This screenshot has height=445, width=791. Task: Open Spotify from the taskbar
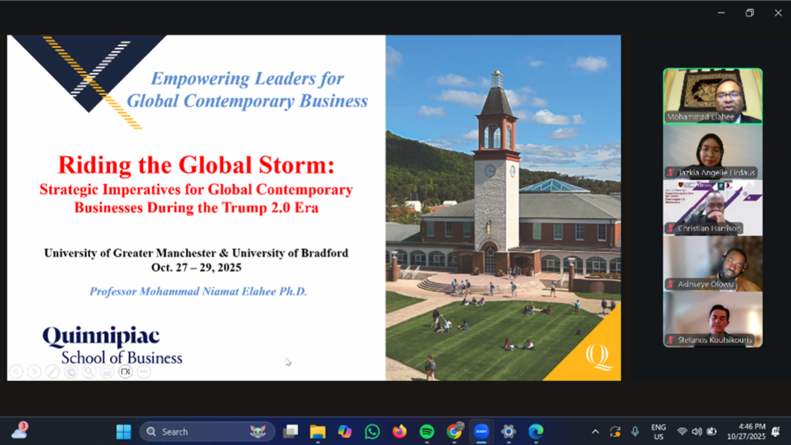pyautogui.click(x=427, y=432)
